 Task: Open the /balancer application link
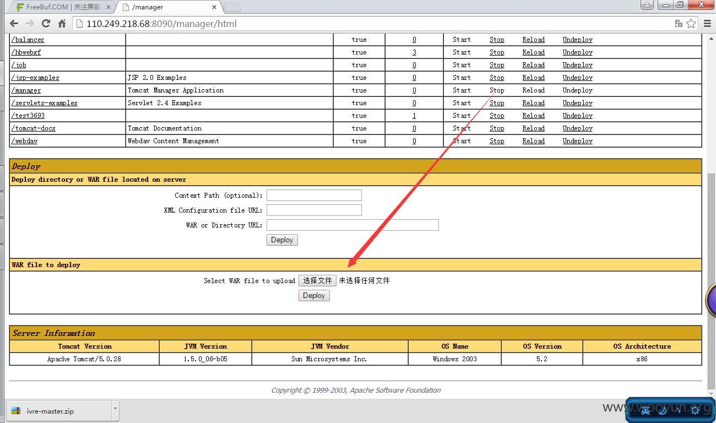pyautogui.click(x=28, y=40)
